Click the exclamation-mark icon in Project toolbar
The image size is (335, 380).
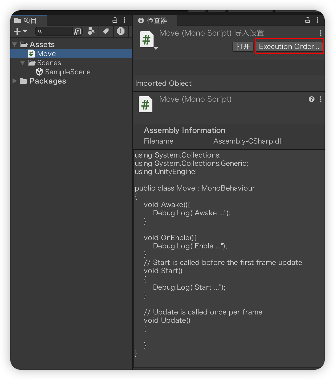[x=121, y=31]
